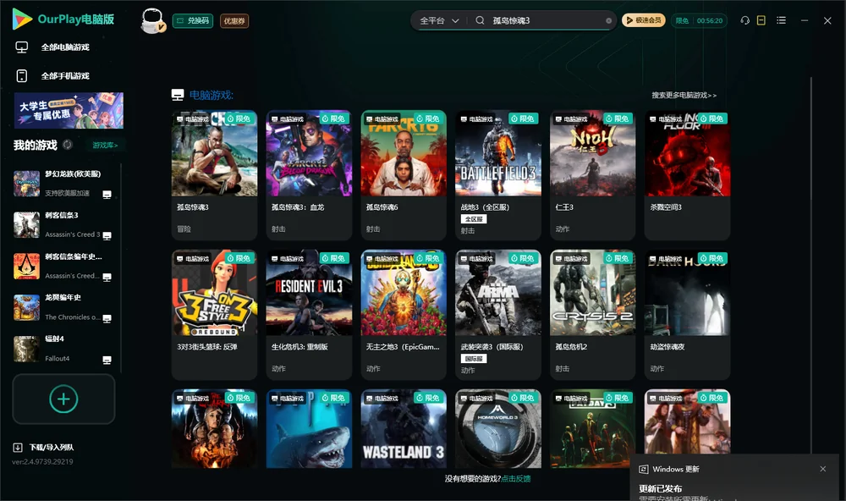This screenshot has height=501, width=846.
Task: Open customer service headset icon
Action: (x=745, y=20)
